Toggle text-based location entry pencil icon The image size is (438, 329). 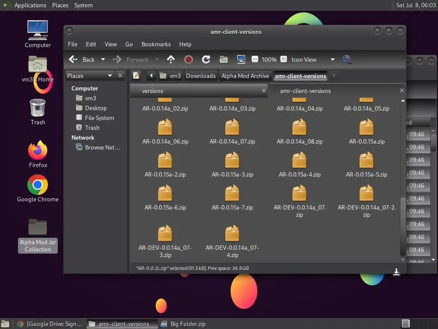pyautogui.click(x=136, y=76)
